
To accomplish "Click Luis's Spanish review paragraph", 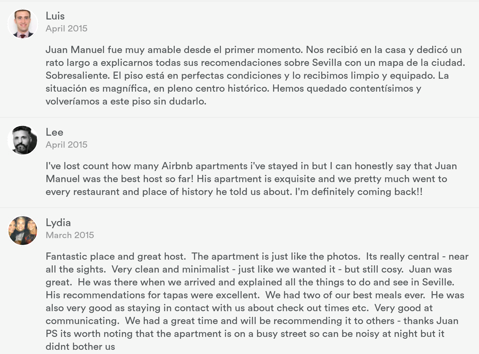I will tap(255, 75).
